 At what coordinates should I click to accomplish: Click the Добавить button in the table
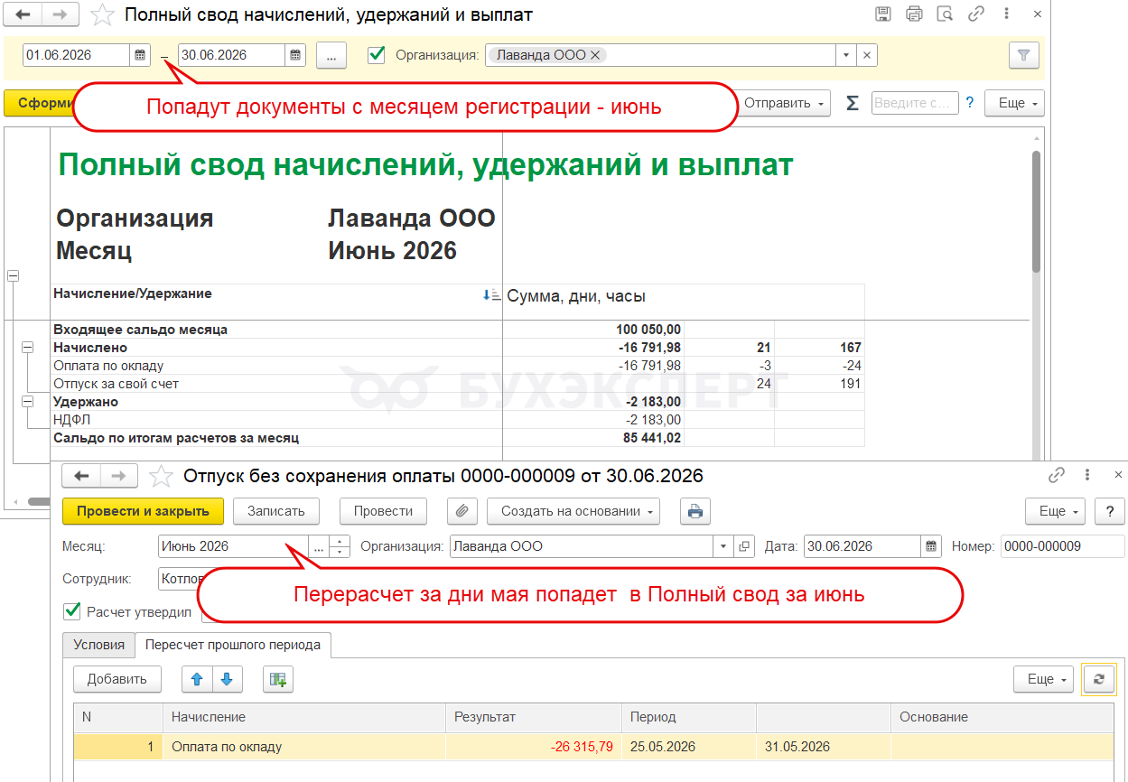(x=117, y=679)
